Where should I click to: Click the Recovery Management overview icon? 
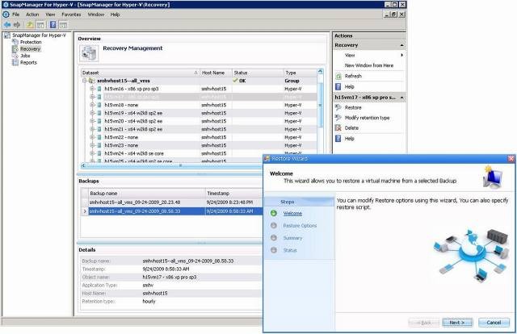click(89, 53)
